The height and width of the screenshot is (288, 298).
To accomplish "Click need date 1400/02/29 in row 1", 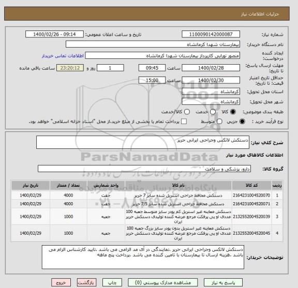I will (31, 195).
